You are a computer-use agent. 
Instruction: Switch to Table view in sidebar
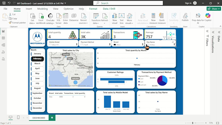(3, 38)
